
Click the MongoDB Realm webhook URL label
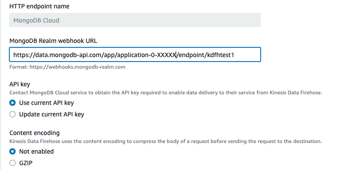point(53,41)
